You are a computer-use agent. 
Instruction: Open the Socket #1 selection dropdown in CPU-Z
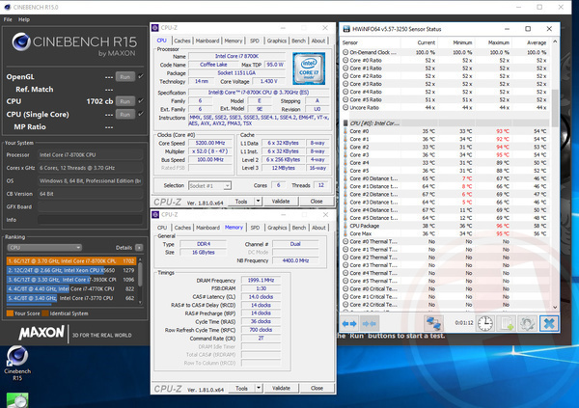click(x=209, y=186)
